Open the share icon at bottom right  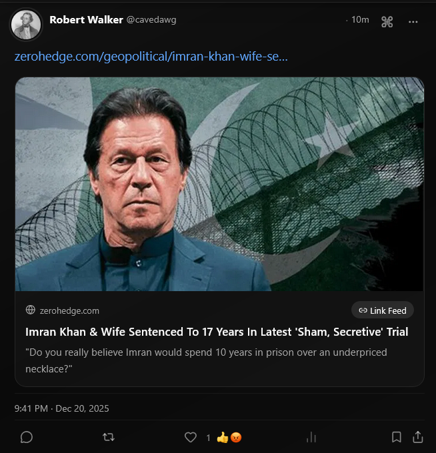418,437
